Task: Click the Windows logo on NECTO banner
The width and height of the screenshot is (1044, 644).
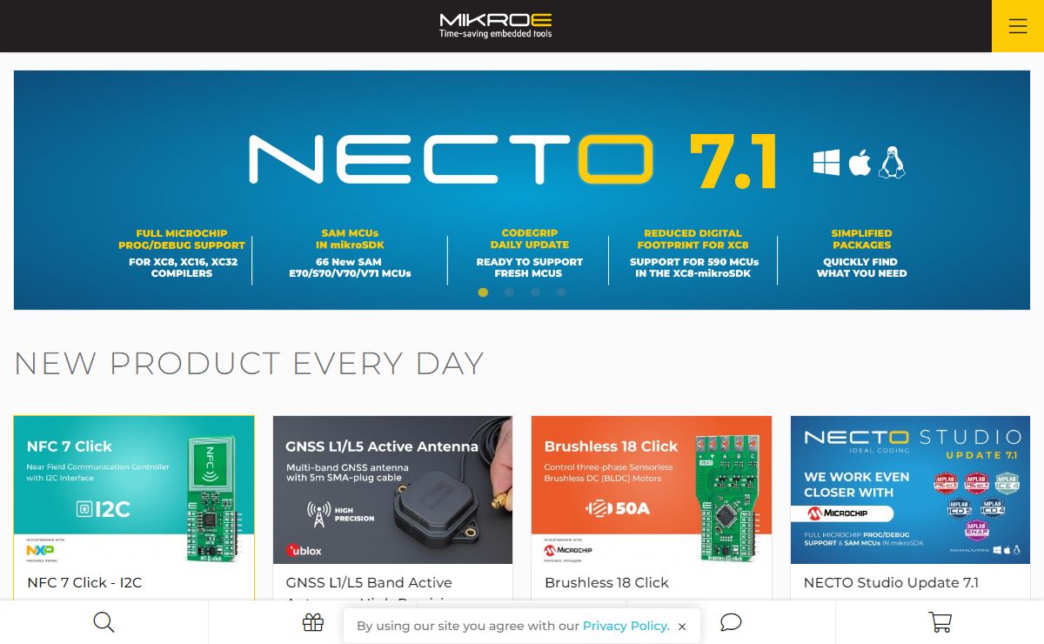Action: (826, 163)
